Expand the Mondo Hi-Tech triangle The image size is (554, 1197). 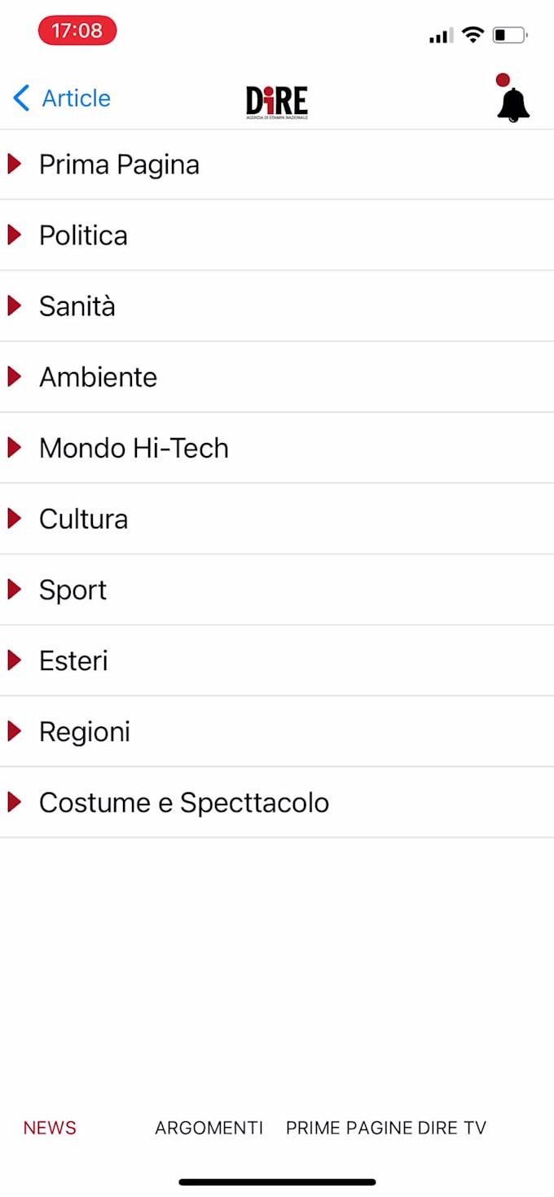(x=14, y=448)
